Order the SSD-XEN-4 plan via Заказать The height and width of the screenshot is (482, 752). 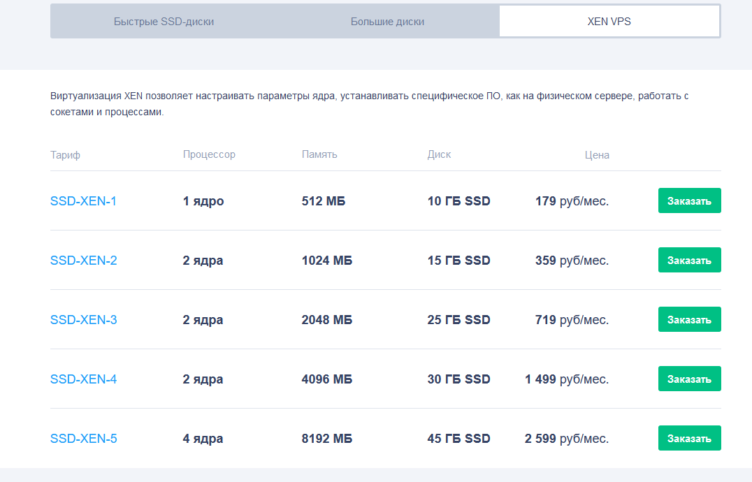689,379
